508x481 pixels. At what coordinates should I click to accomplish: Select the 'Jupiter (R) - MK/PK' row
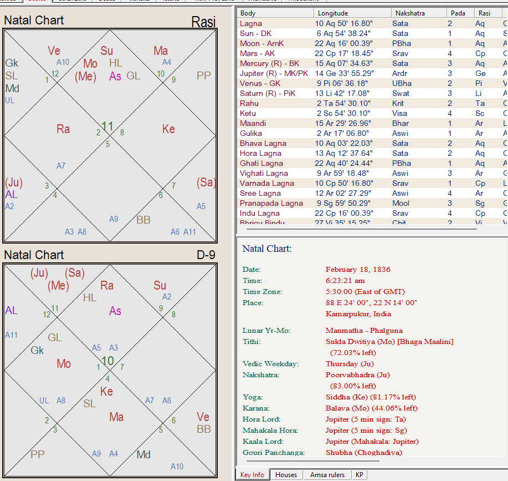(x=373, y=73)
